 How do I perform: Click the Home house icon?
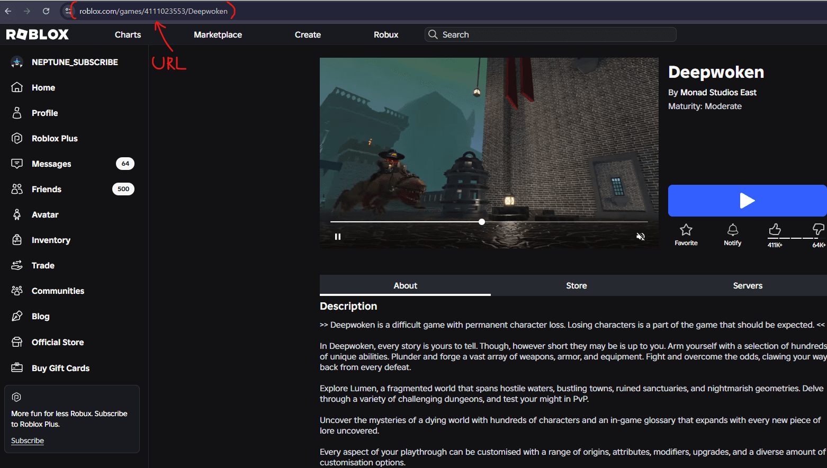[x=17, y=87]
